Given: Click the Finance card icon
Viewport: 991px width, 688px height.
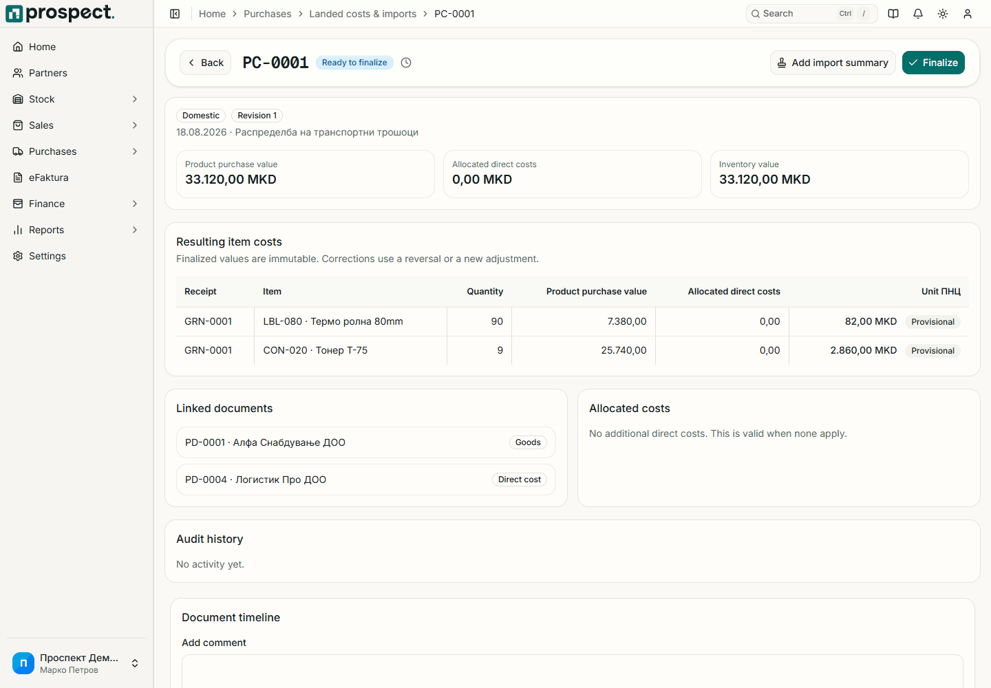Looking at the screenshot, I should (18, 204).
